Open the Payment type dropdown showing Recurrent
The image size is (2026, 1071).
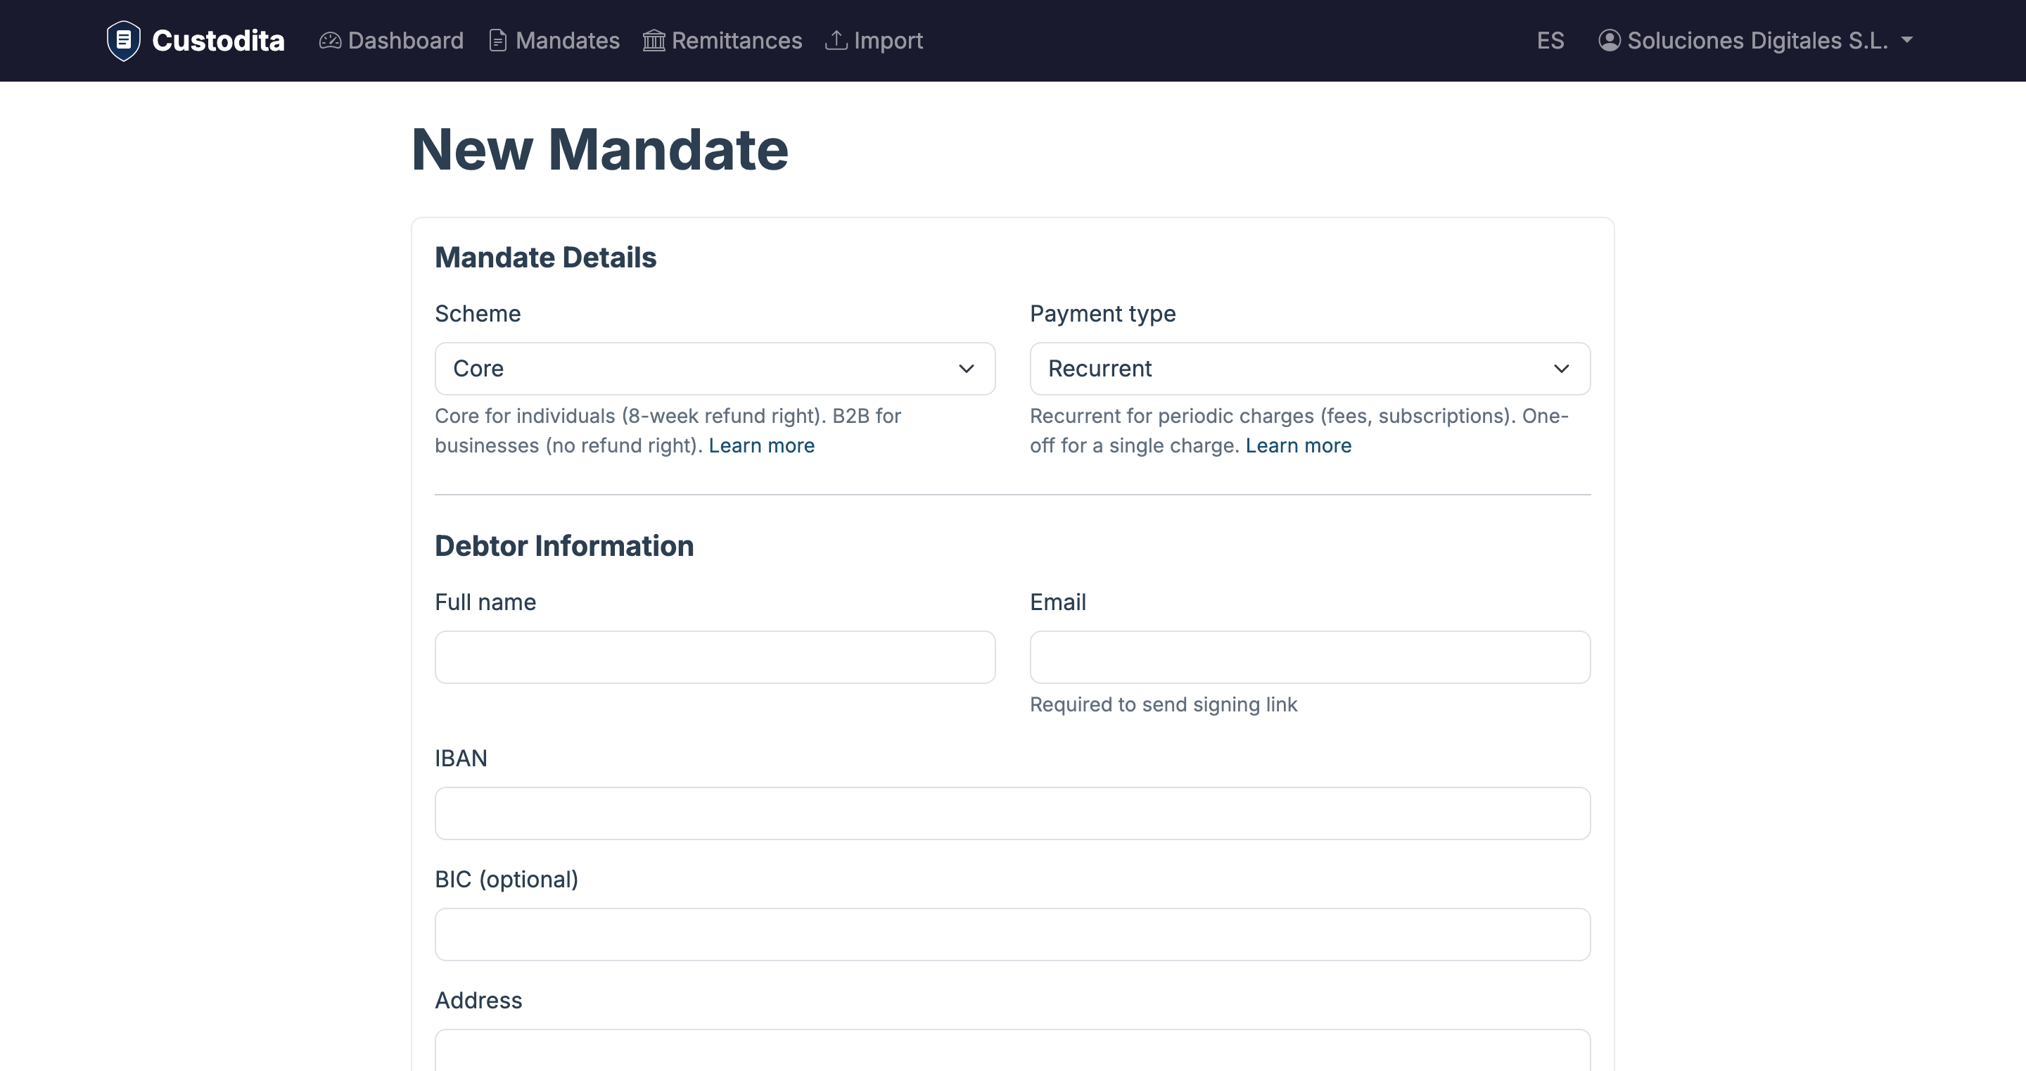tap(1308, 368)
